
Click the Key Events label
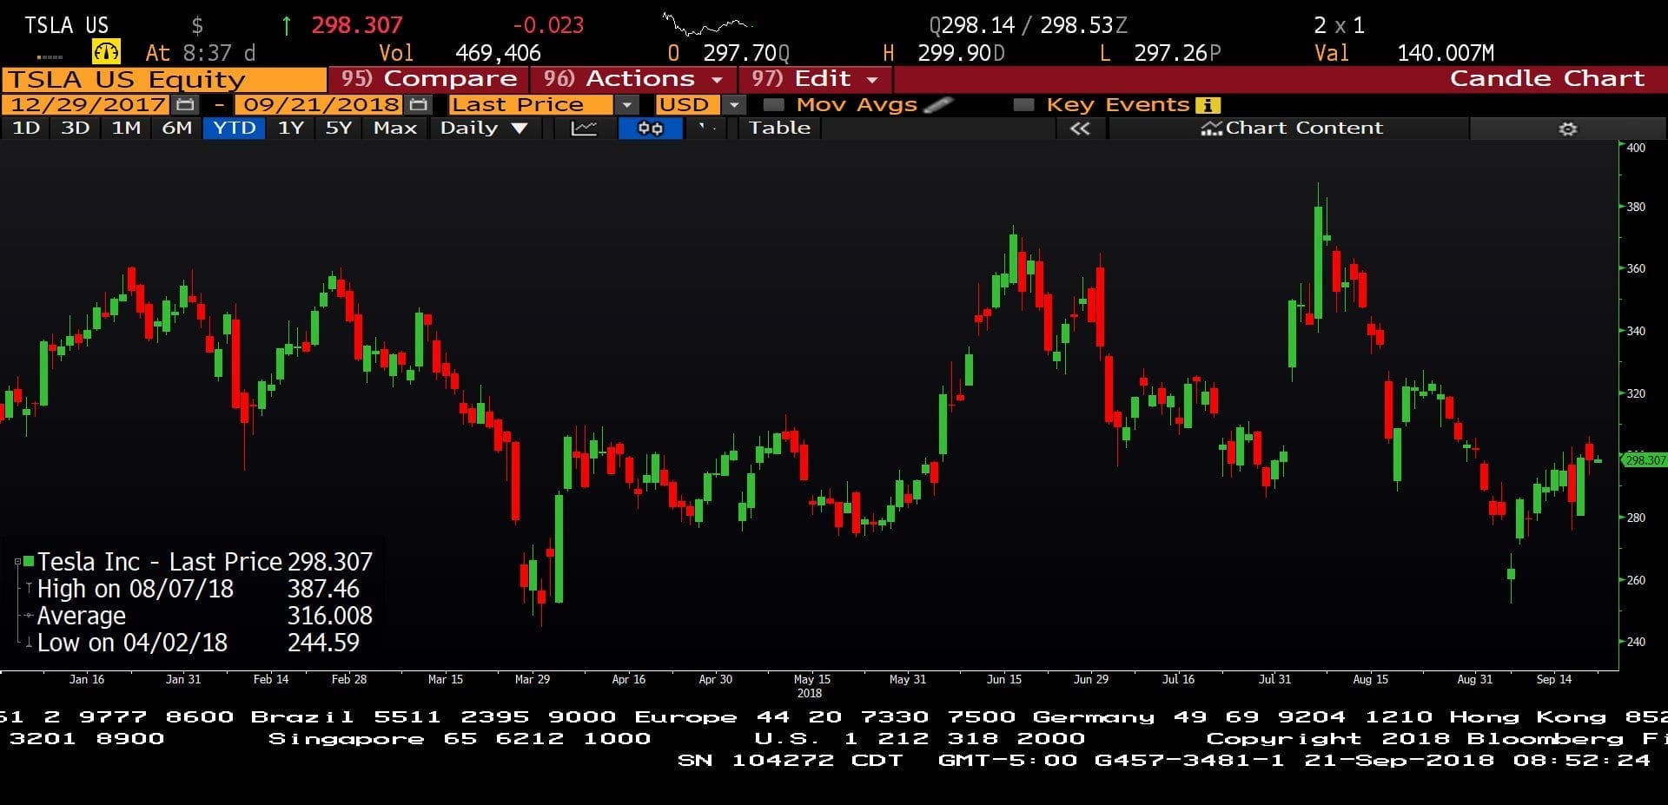1117,105
